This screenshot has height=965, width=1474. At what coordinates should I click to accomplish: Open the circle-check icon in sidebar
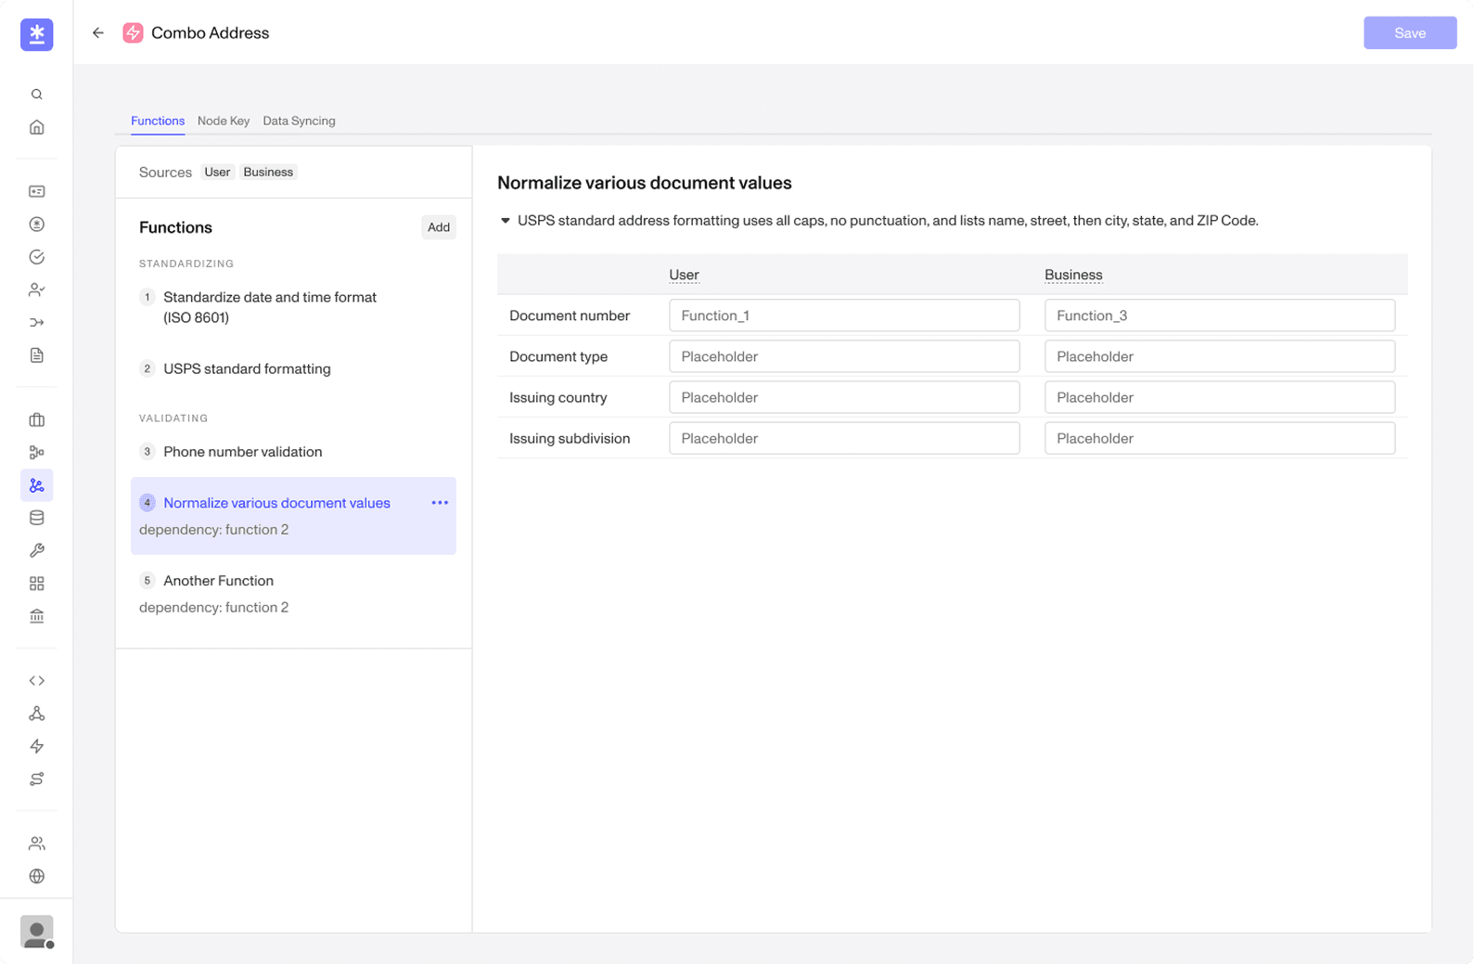tap(37, 257)
